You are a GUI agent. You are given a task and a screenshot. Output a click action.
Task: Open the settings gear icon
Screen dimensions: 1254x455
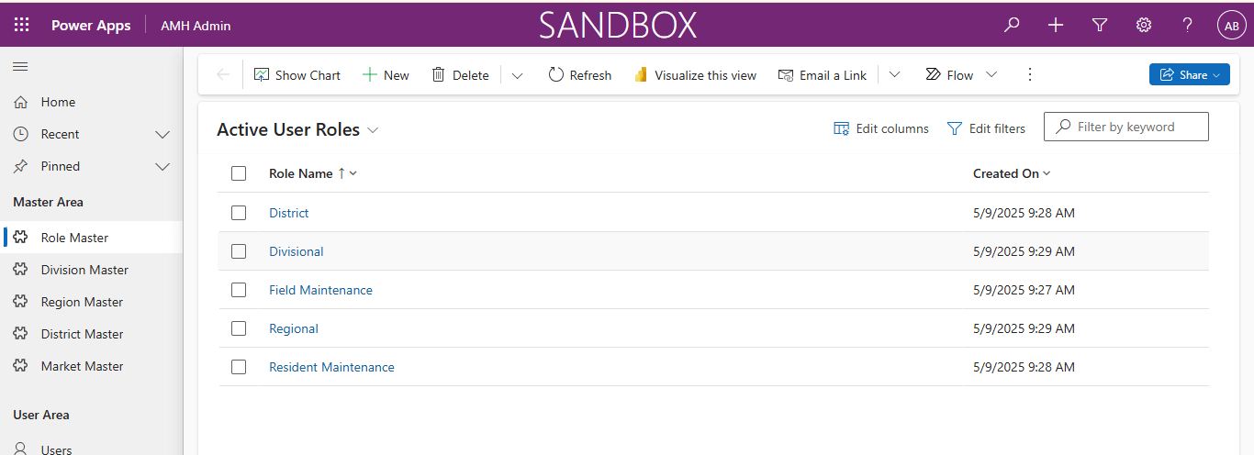coord(1144,25)
